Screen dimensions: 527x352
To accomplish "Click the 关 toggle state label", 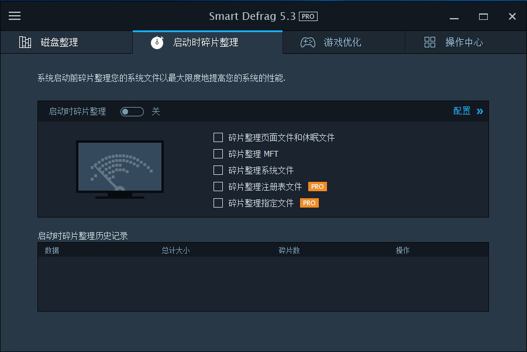I will (156, 111).
